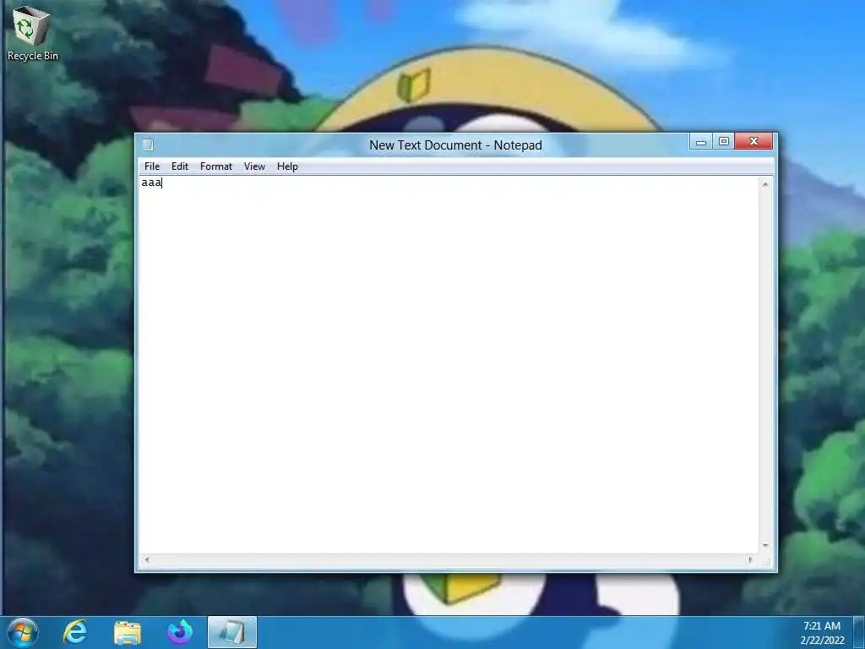The height and width of the screenshot is (649, 865).
Task: Open the Edit menu in Notepad
Action: [180, 166]
